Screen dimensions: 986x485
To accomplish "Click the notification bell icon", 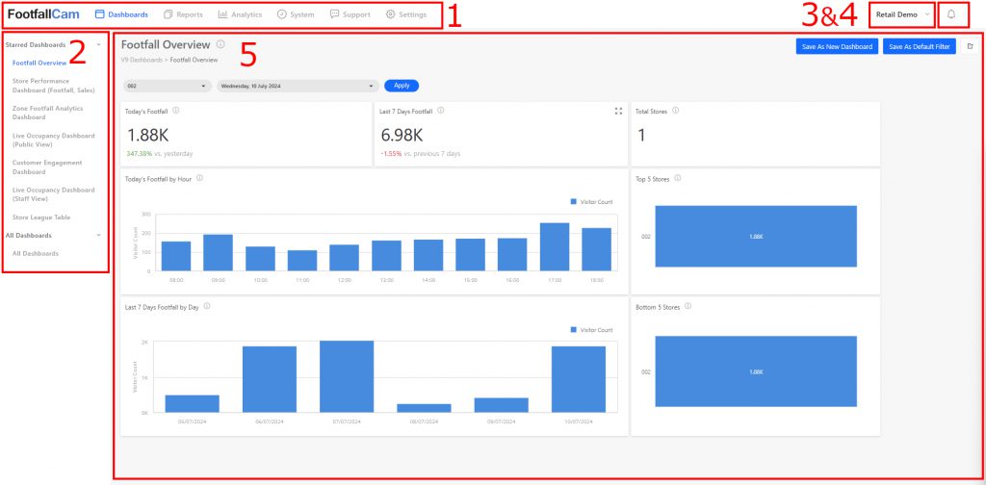I will [x=952, y=14].
